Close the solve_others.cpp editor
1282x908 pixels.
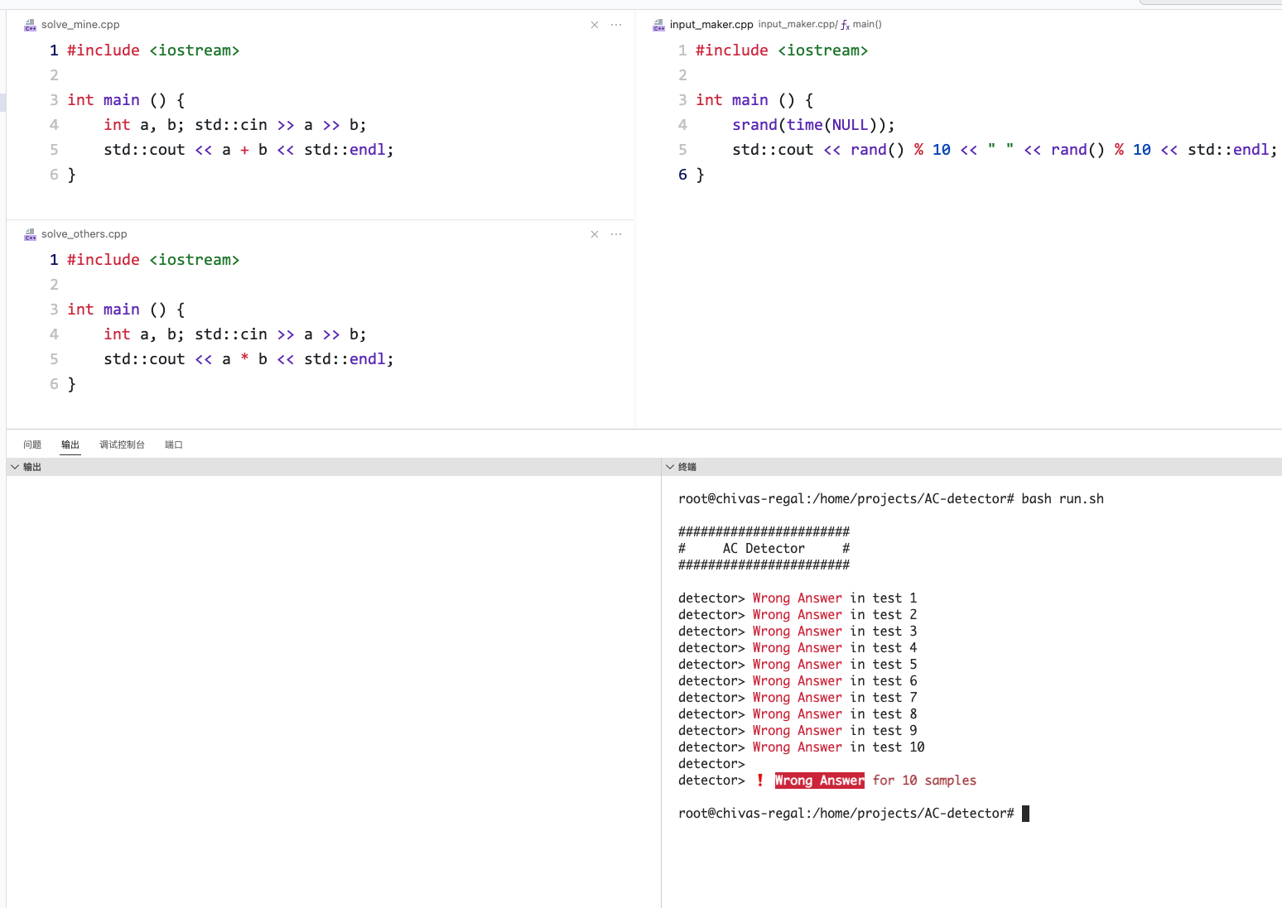[x=595, y=234]
